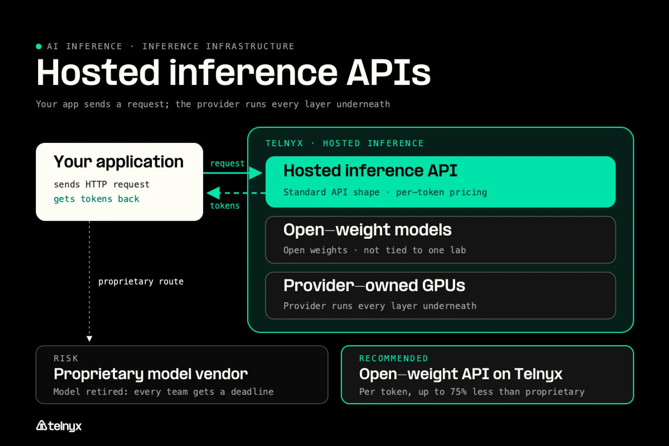
Task: Click 'Standard API shape · per-token pricing' text
Action: [x=385, y=192]
